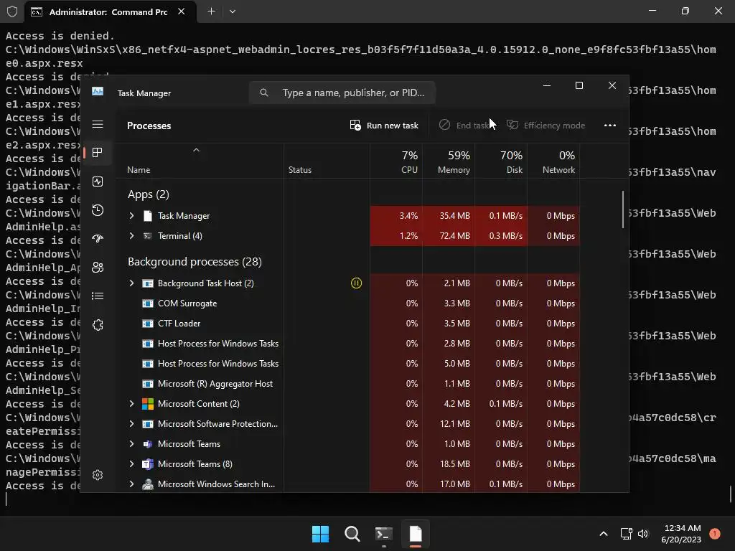Open the volume control in system tray

[643, 534]
